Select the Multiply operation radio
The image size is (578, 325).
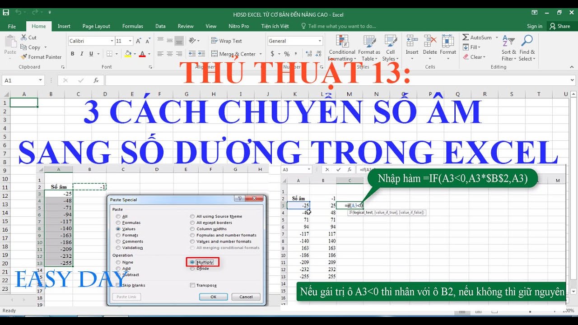192,262
